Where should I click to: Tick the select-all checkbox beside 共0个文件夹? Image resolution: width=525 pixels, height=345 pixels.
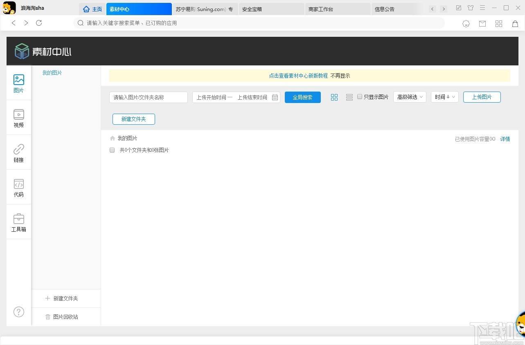click(112, 150)
